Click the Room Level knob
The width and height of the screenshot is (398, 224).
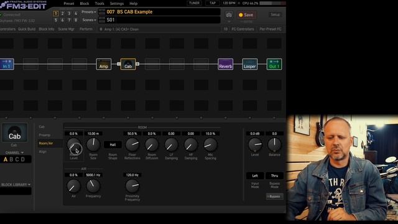point(73,145)
